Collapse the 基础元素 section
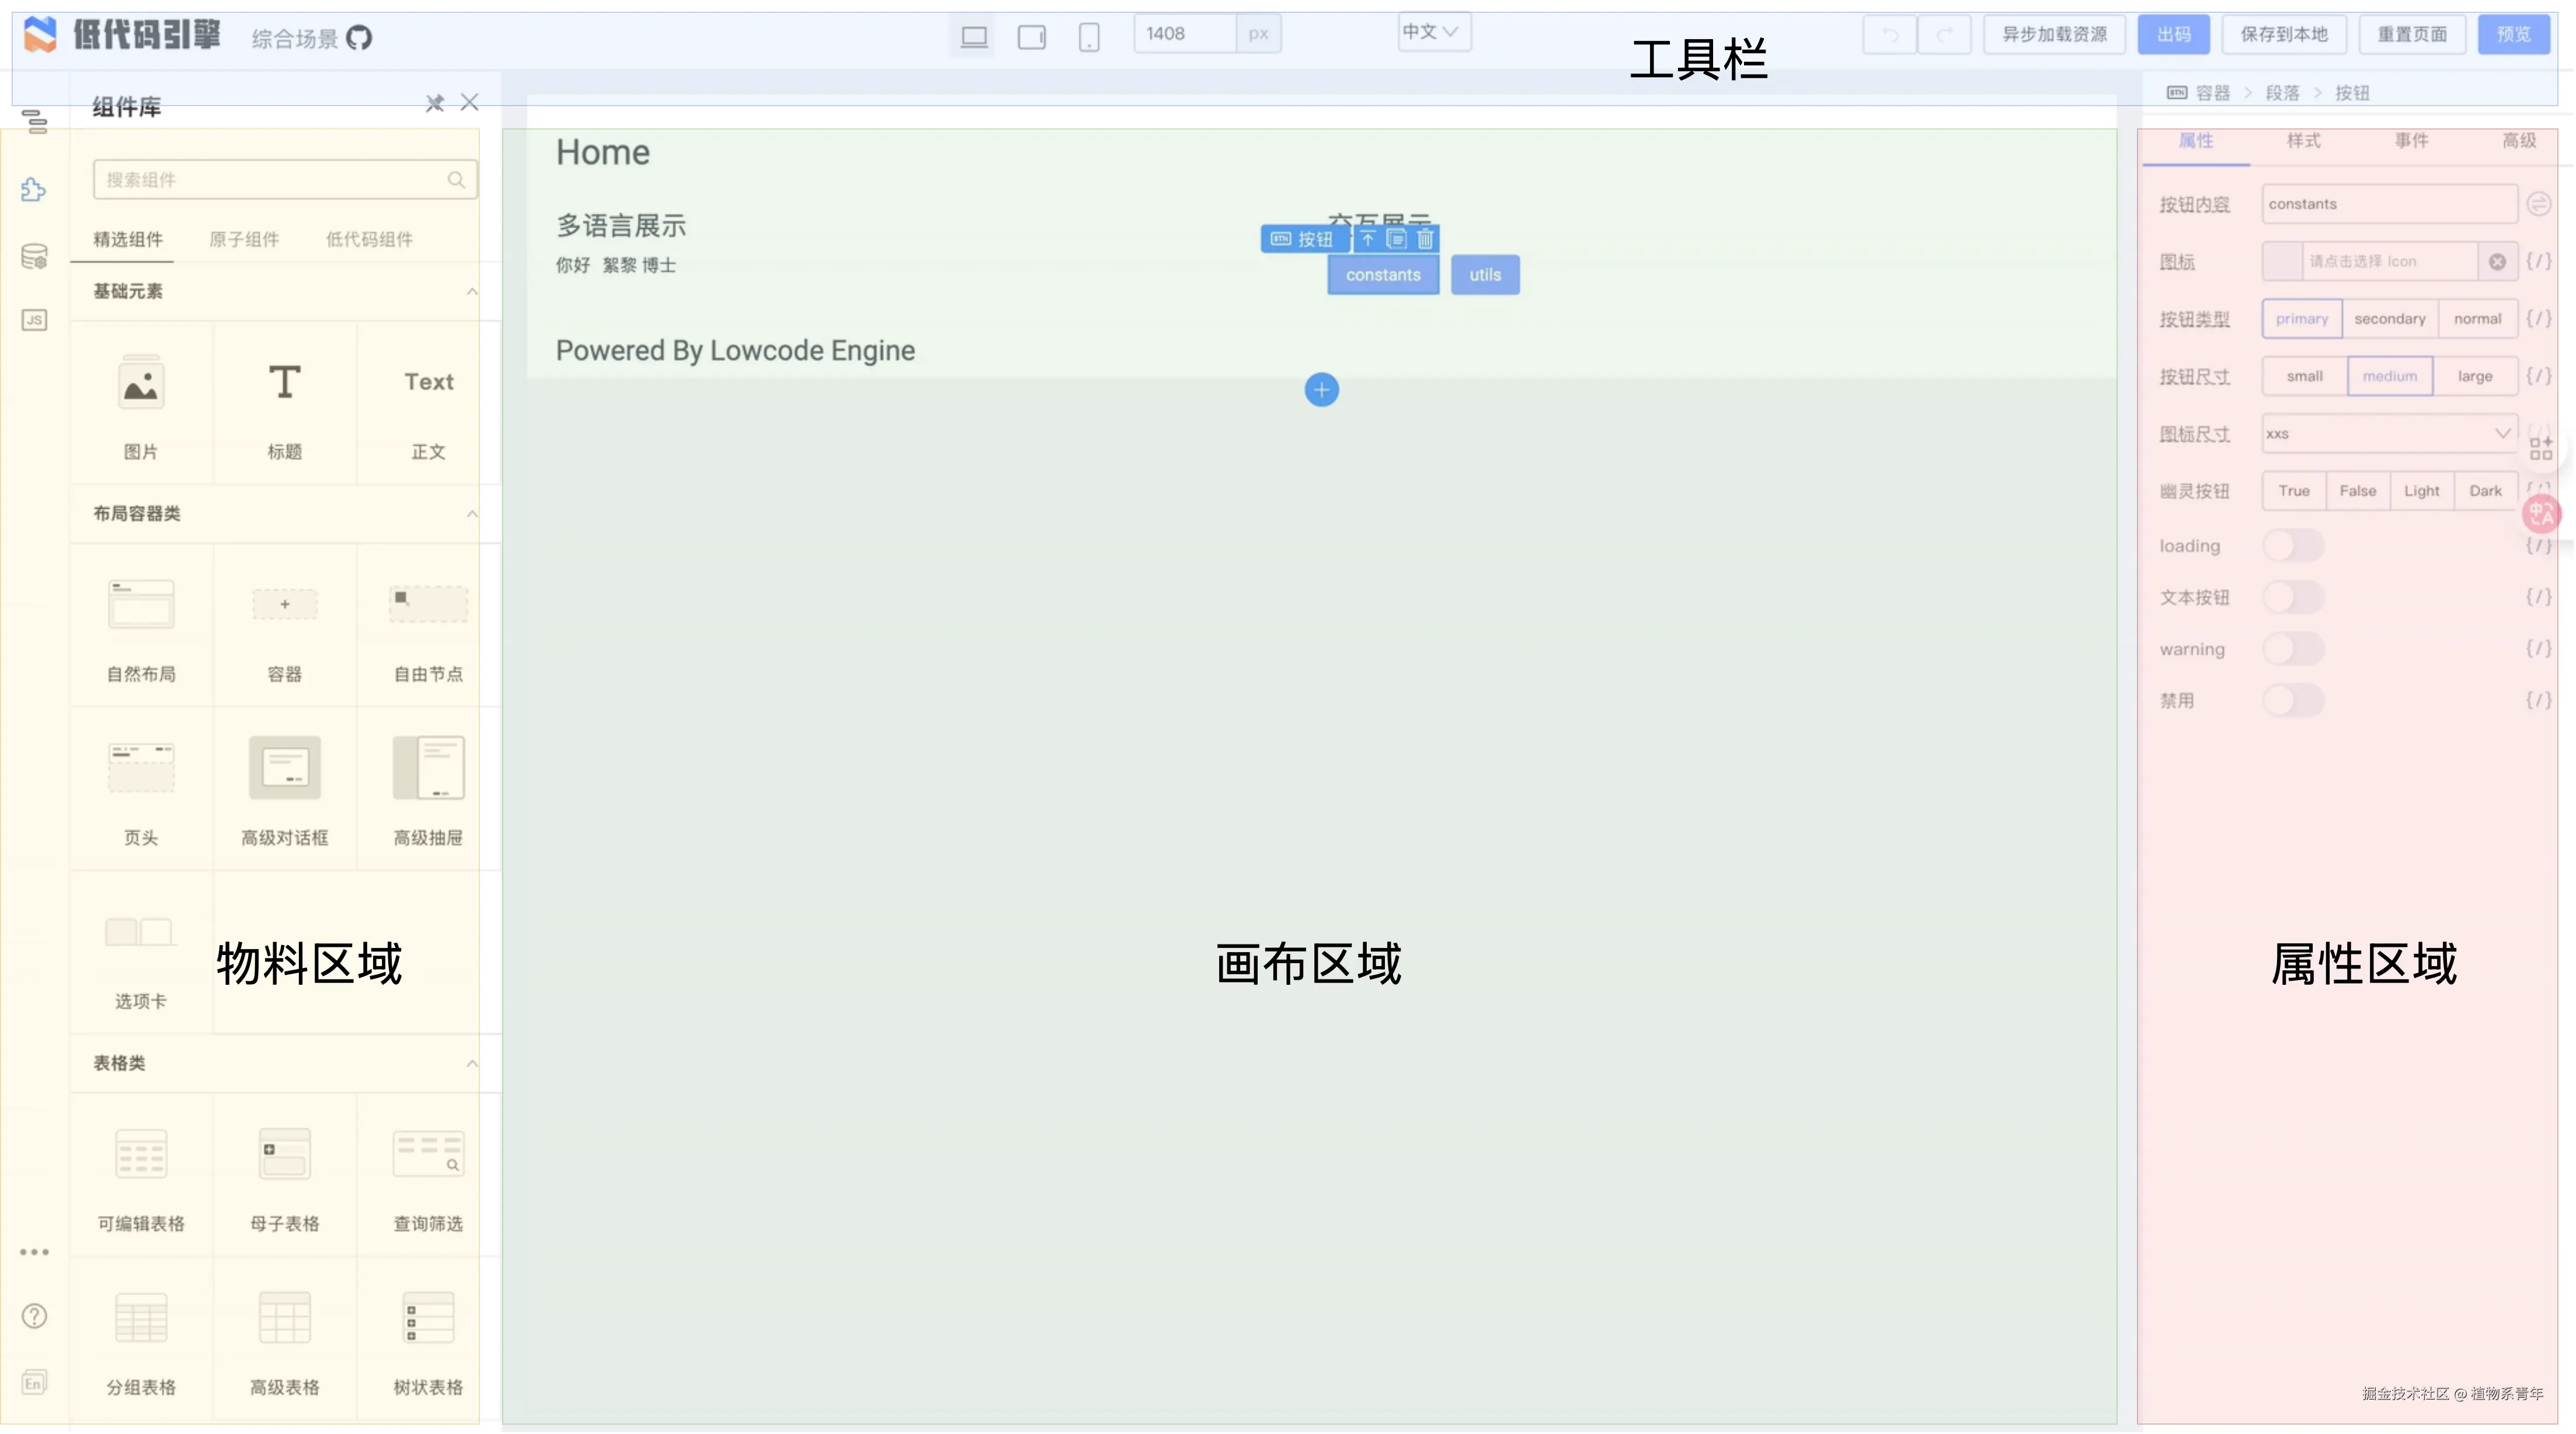Screen dimensions: 2576x1434 tap(472, 292)
